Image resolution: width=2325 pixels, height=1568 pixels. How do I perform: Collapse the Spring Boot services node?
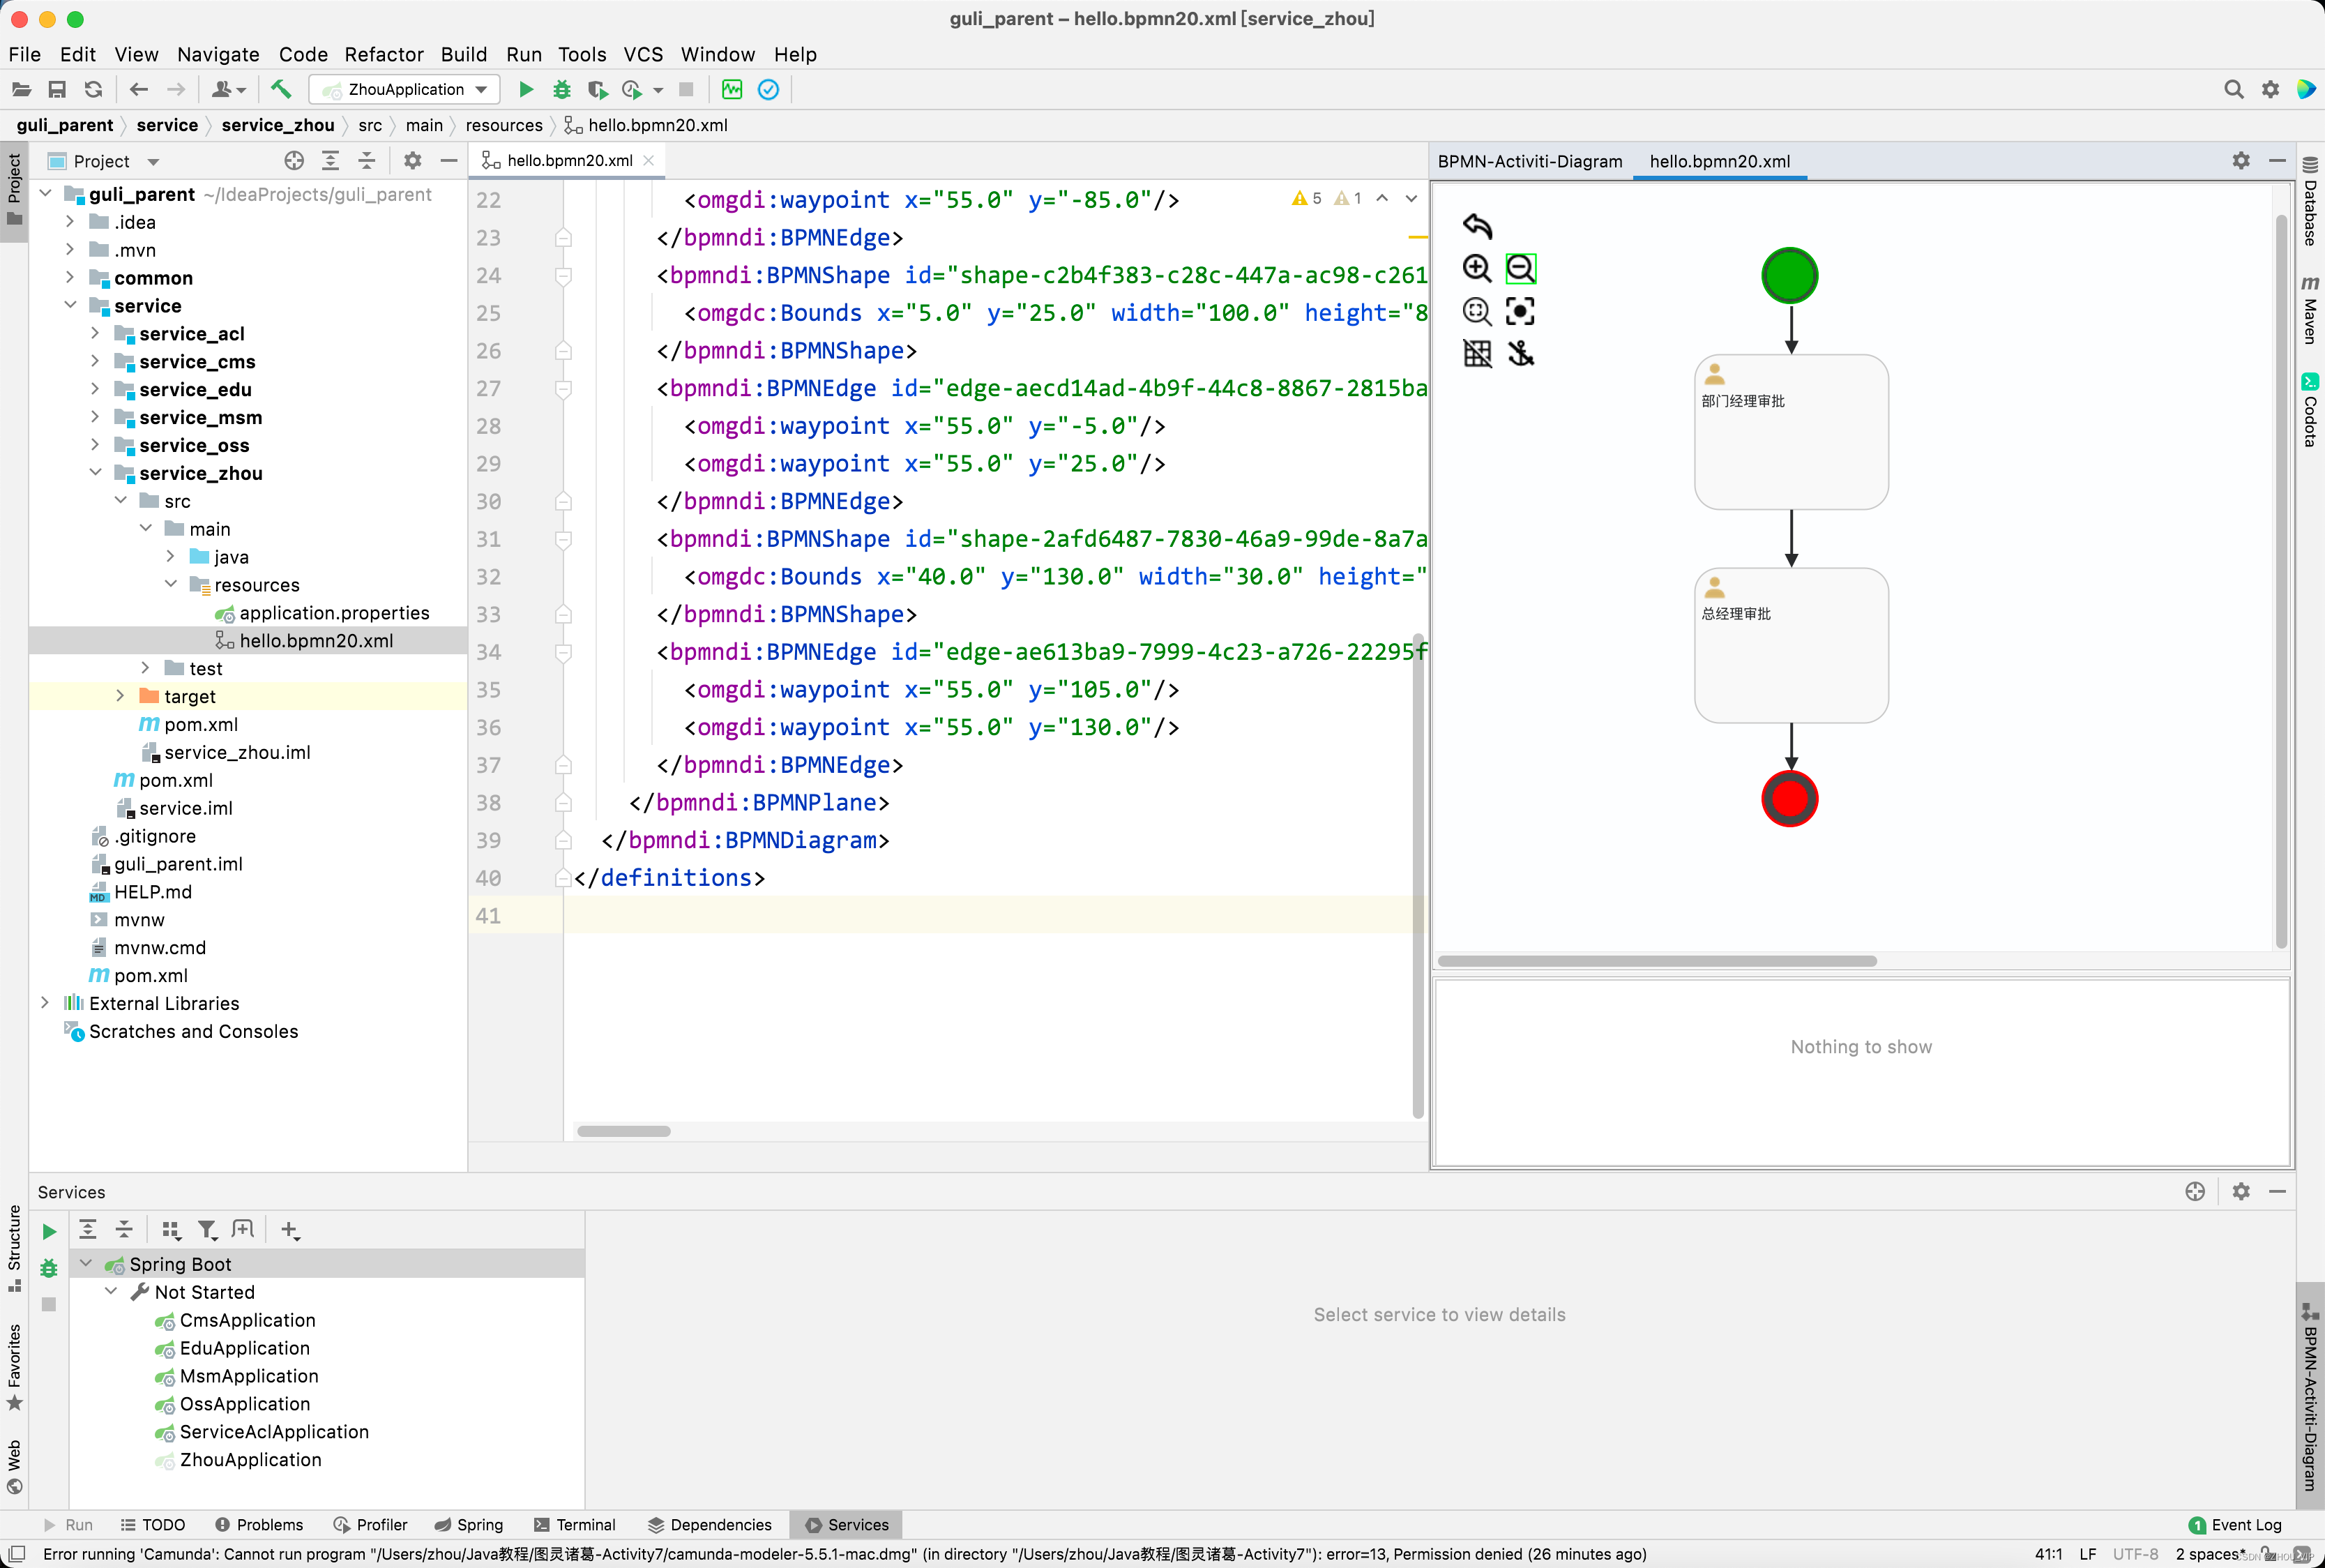coord(86,1264)
